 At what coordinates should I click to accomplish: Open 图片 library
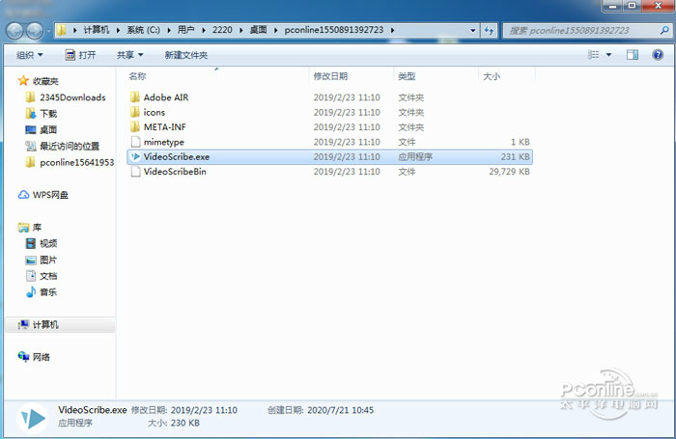pyautogui.click(x=48, y=260)
